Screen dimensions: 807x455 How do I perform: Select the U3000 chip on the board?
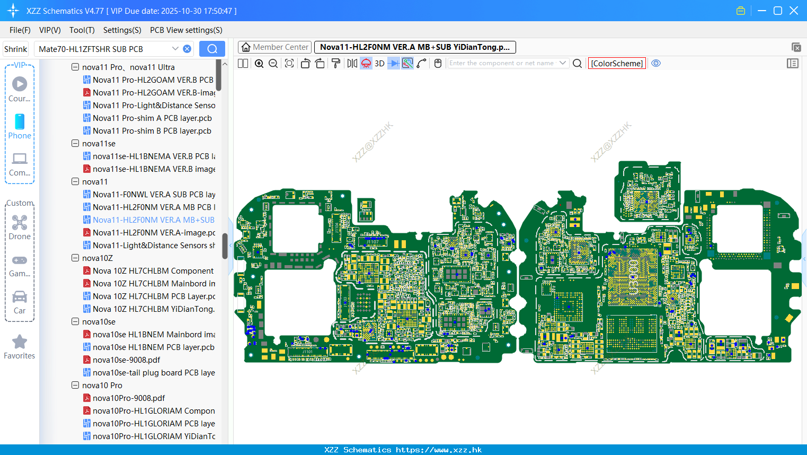tap(633, 276)
